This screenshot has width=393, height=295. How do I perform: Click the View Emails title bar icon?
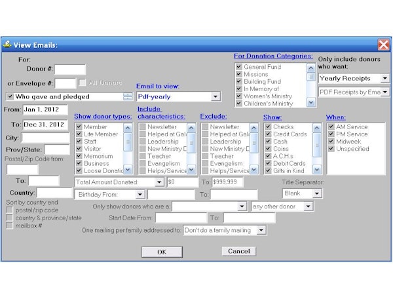(7, 45)
